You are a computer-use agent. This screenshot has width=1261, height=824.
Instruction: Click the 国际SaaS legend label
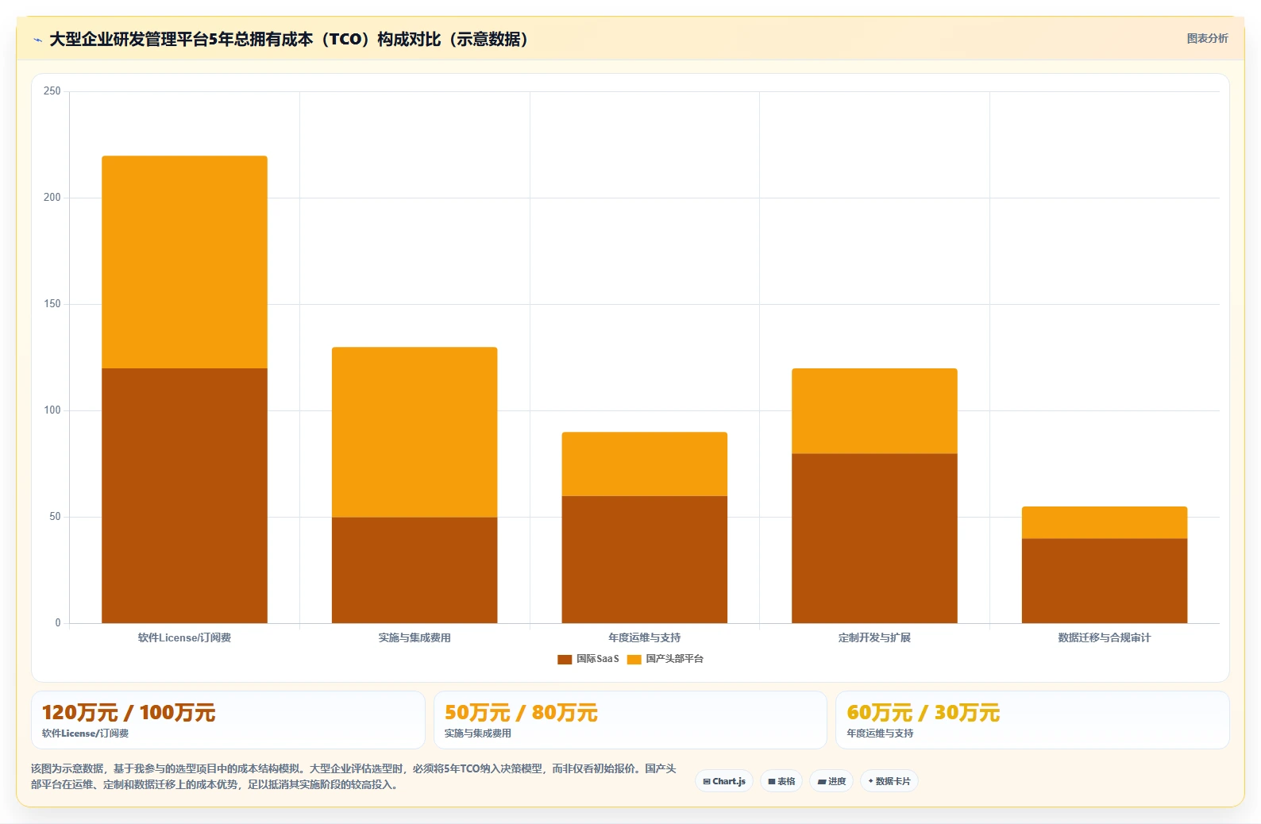click(597, 659)
